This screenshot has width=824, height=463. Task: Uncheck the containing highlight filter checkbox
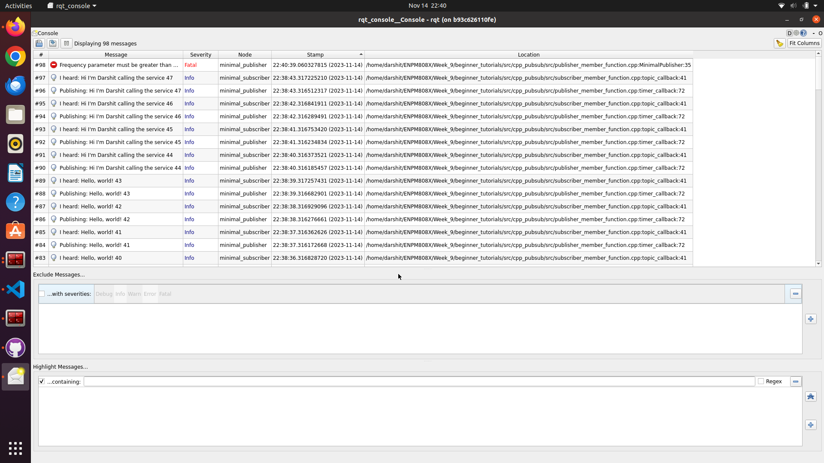42,382
